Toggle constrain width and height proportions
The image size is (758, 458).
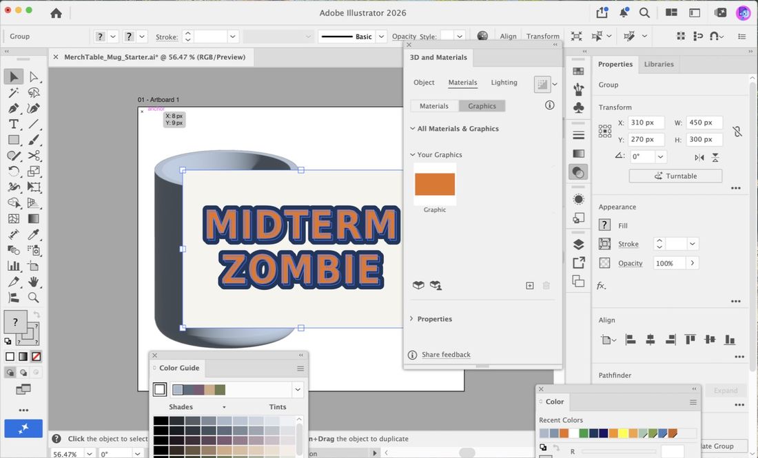click(x=737, y=131)
